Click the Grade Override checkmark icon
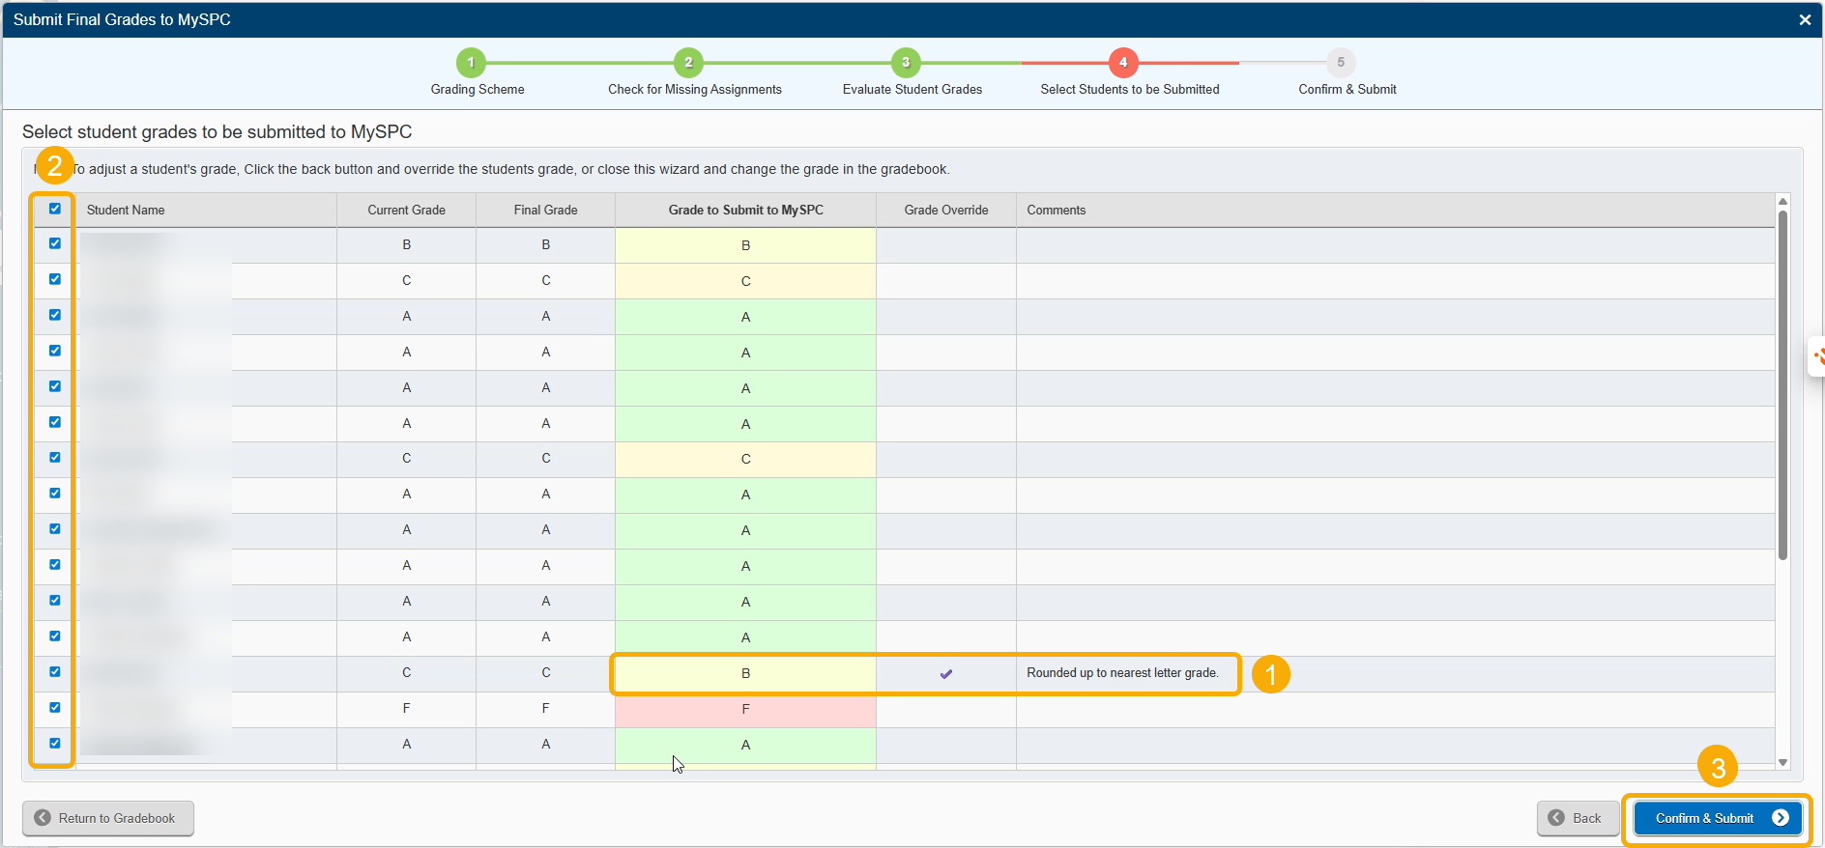The image size is (1825, 848). (x=946, y=674)
